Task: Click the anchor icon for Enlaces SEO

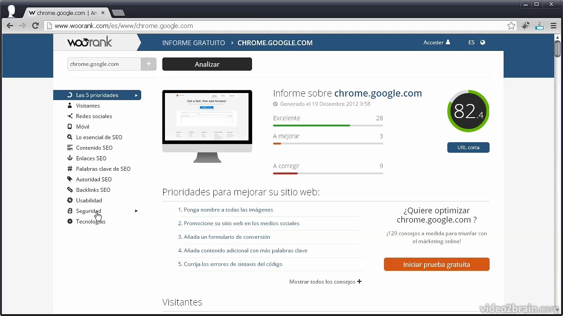Action: point(69,158)
